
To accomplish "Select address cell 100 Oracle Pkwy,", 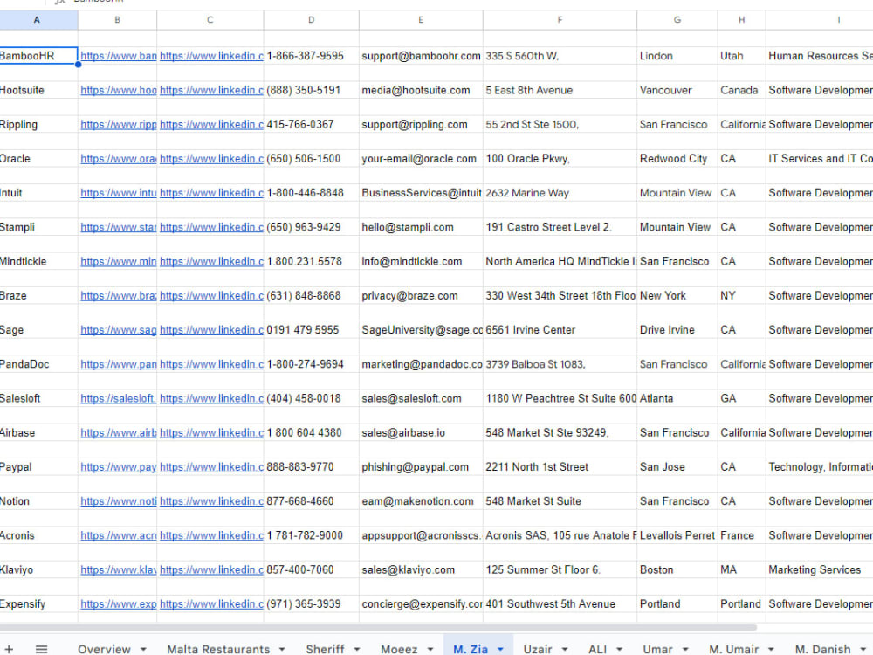I will point(560,159).
